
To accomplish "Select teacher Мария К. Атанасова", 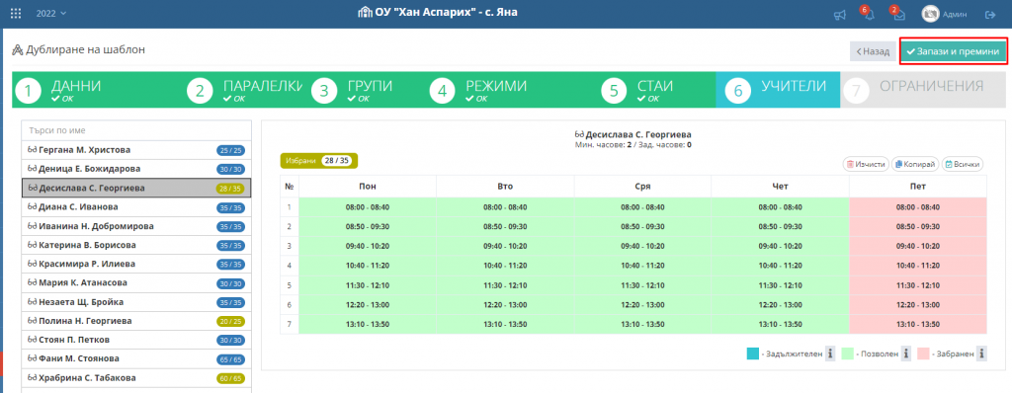I will pos(136,282).
